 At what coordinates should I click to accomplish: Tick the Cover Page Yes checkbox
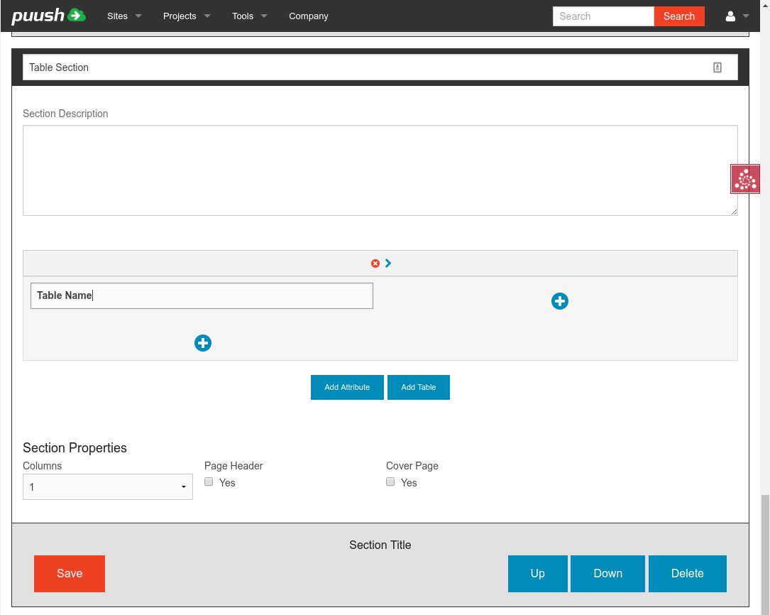(x=390, y=481)
